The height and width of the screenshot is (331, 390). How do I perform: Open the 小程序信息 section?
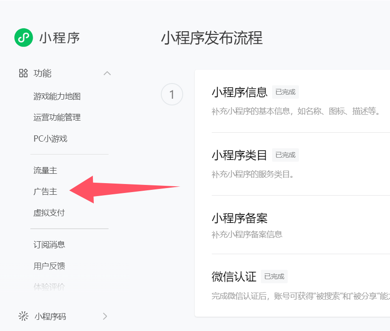(x=239, y=92)
